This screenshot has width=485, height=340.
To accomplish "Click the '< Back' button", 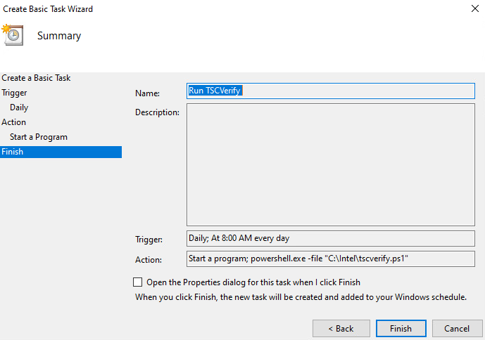I will pyautogui.click(x=342, y=328).
